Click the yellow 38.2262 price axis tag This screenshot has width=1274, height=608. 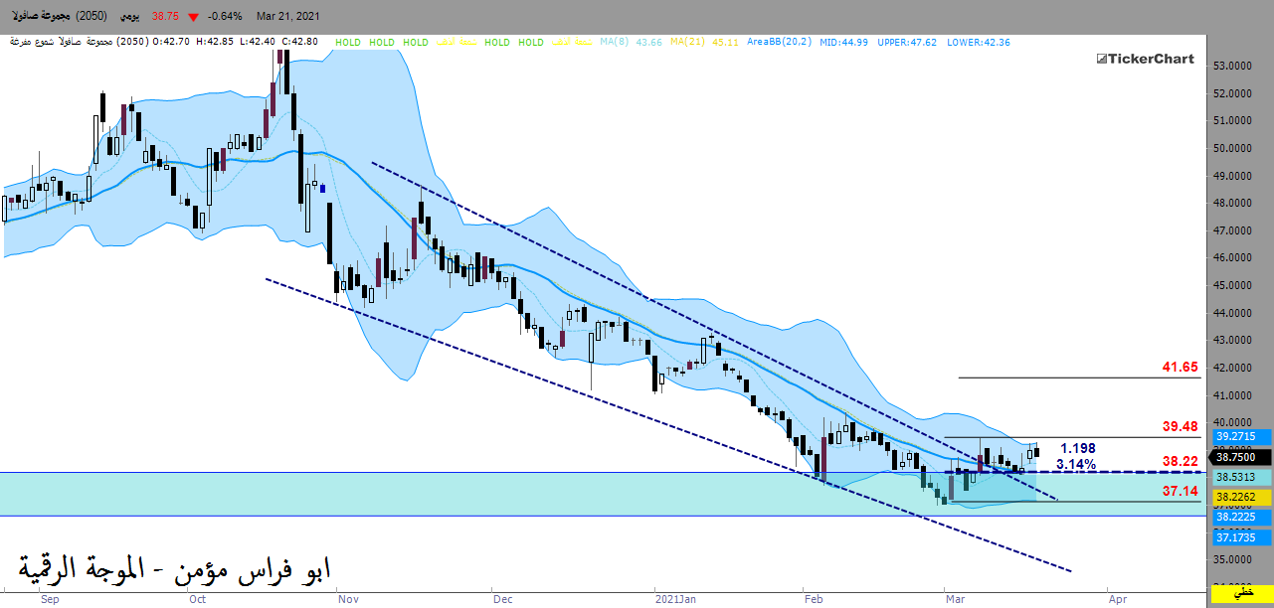[1238, 497]
